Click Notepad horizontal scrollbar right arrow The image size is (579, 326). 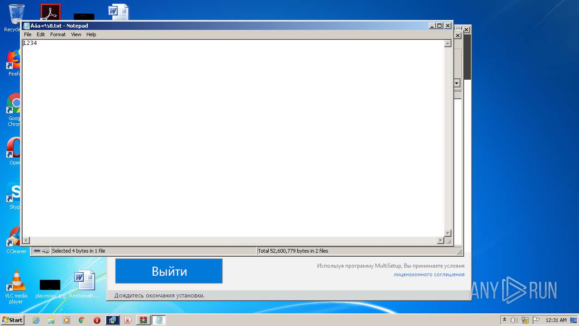pyautogui.click(x=441, y=240)
